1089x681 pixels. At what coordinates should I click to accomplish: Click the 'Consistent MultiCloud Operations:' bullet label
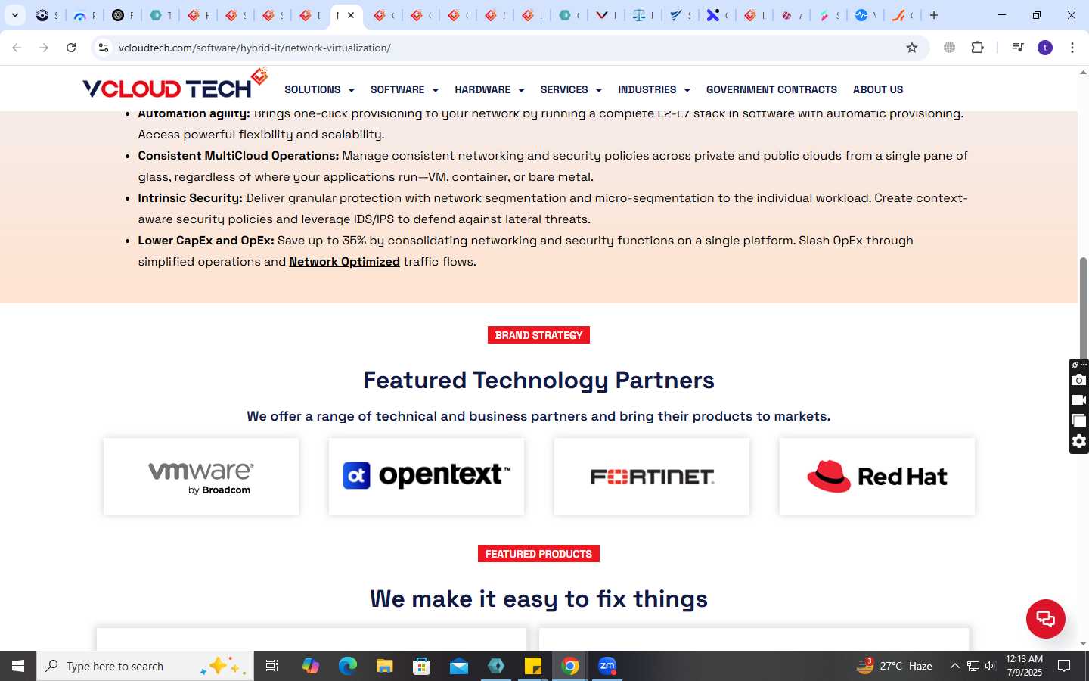[238, 155]
